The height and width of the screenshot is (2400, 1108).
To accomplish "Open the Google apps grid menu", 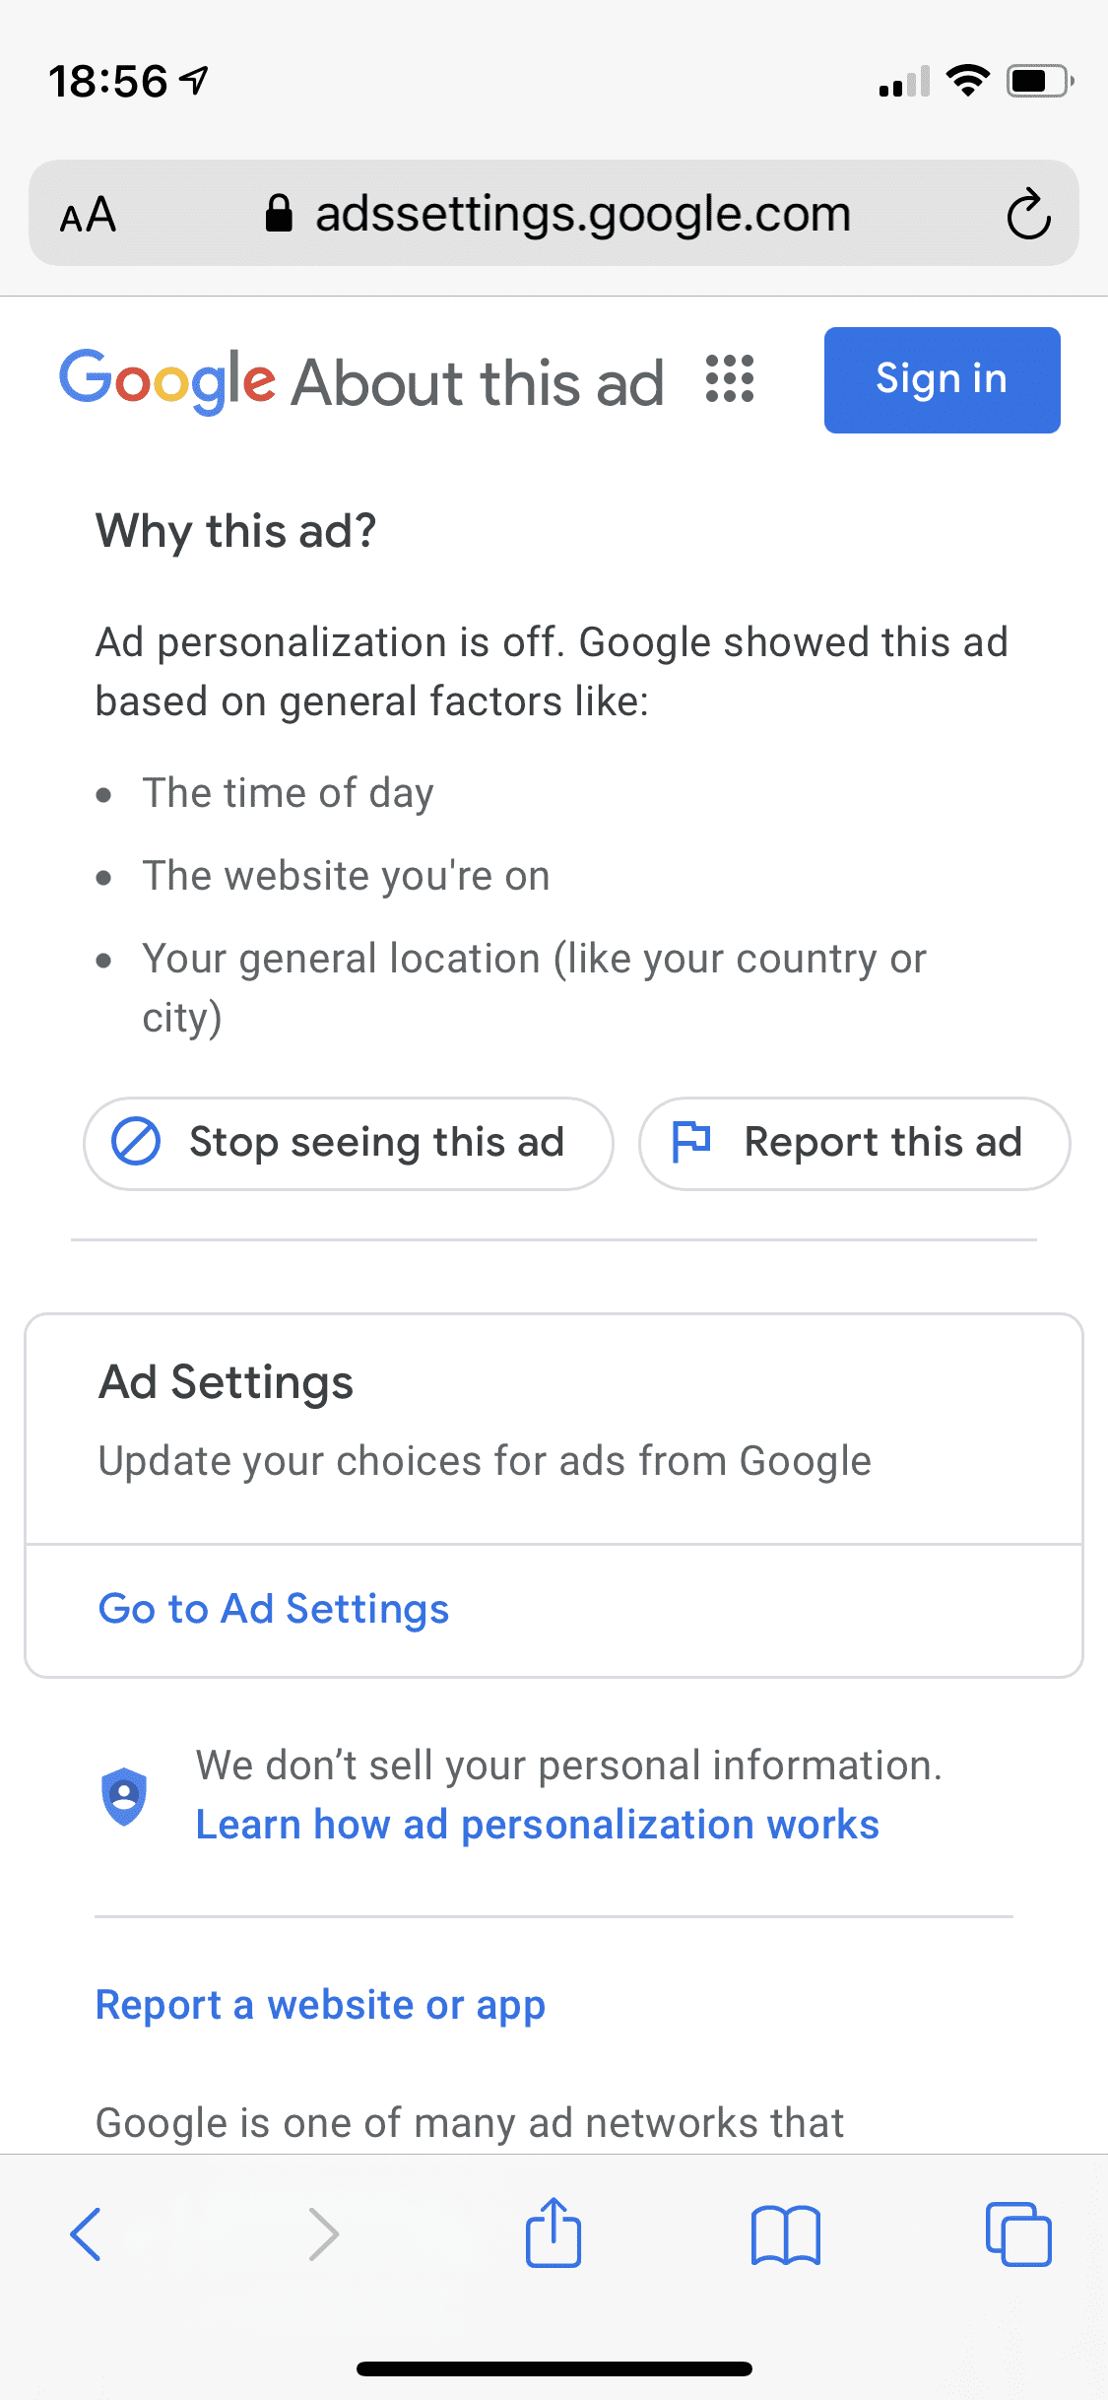I will 730,379.
